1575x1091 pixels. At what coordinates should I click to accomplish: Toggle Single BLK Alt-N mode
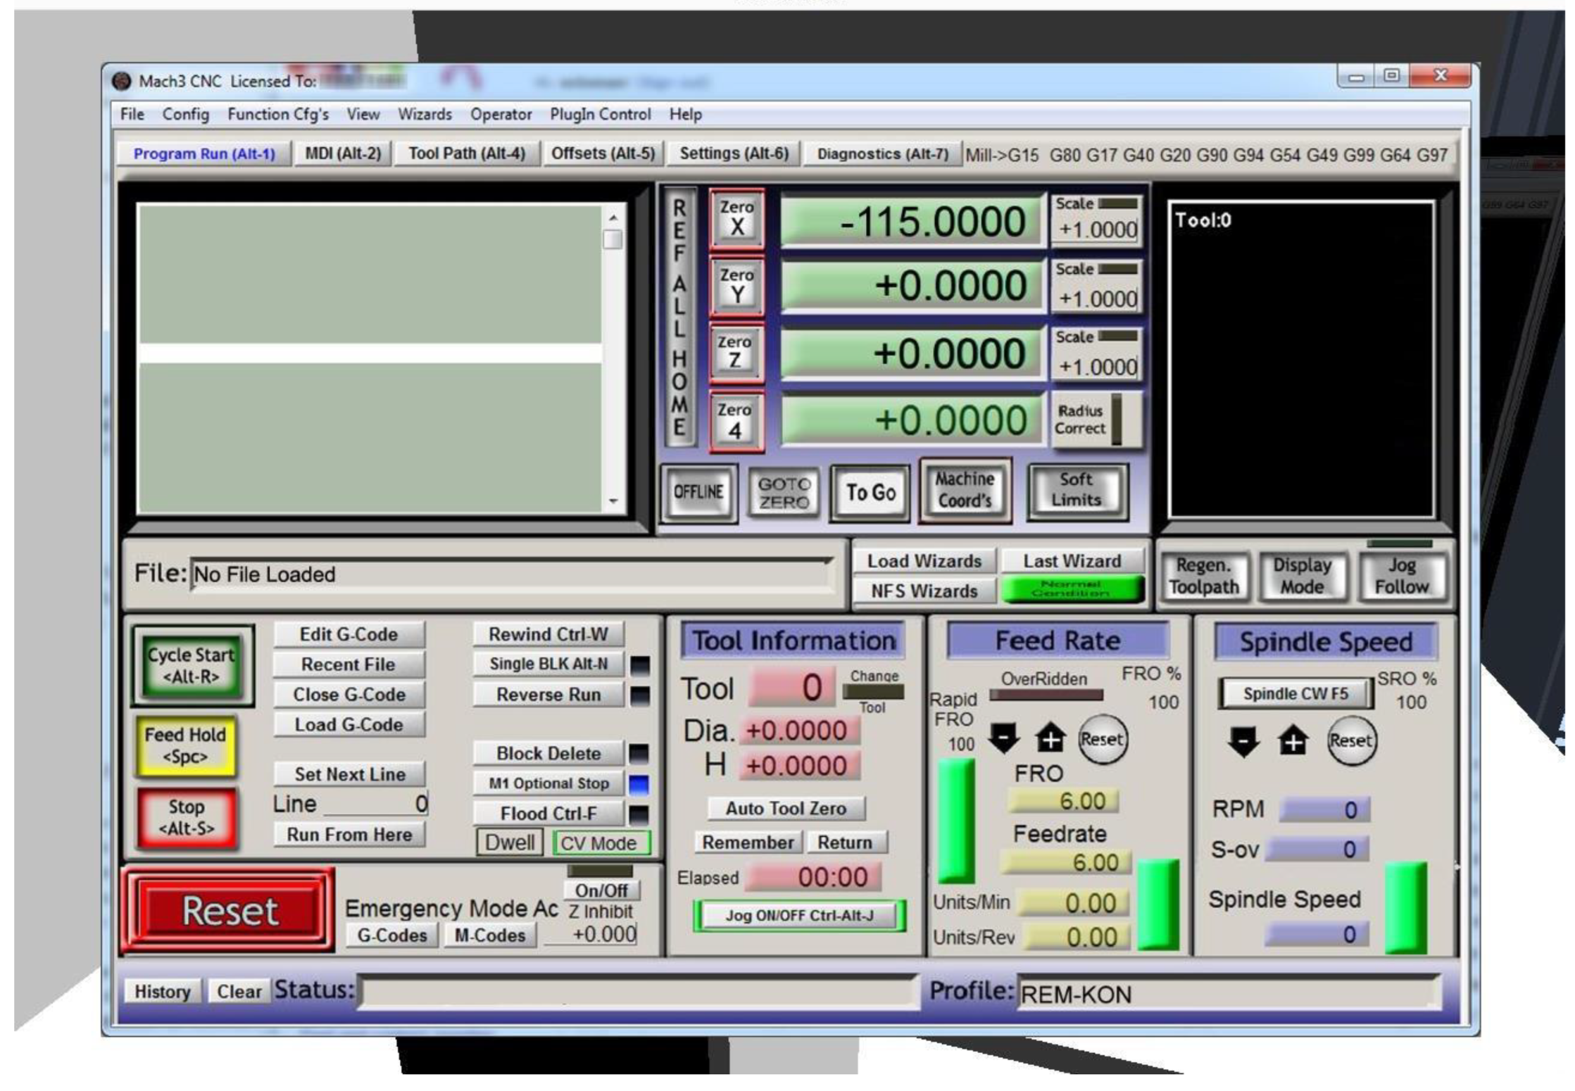(548, 665)
